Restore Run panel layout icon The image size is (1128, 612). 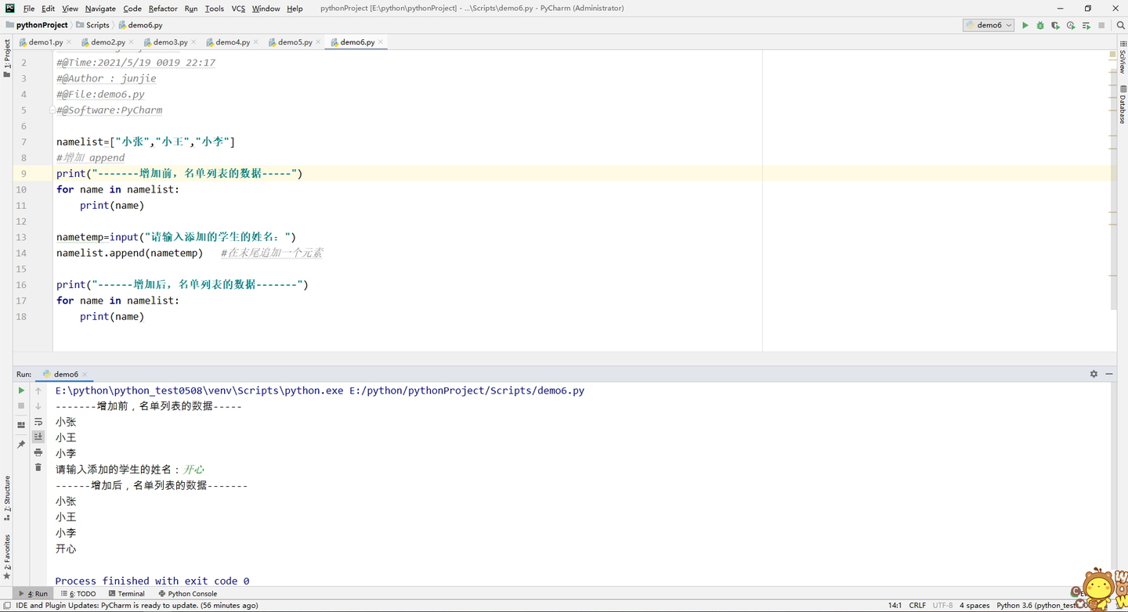pos(21,425)
